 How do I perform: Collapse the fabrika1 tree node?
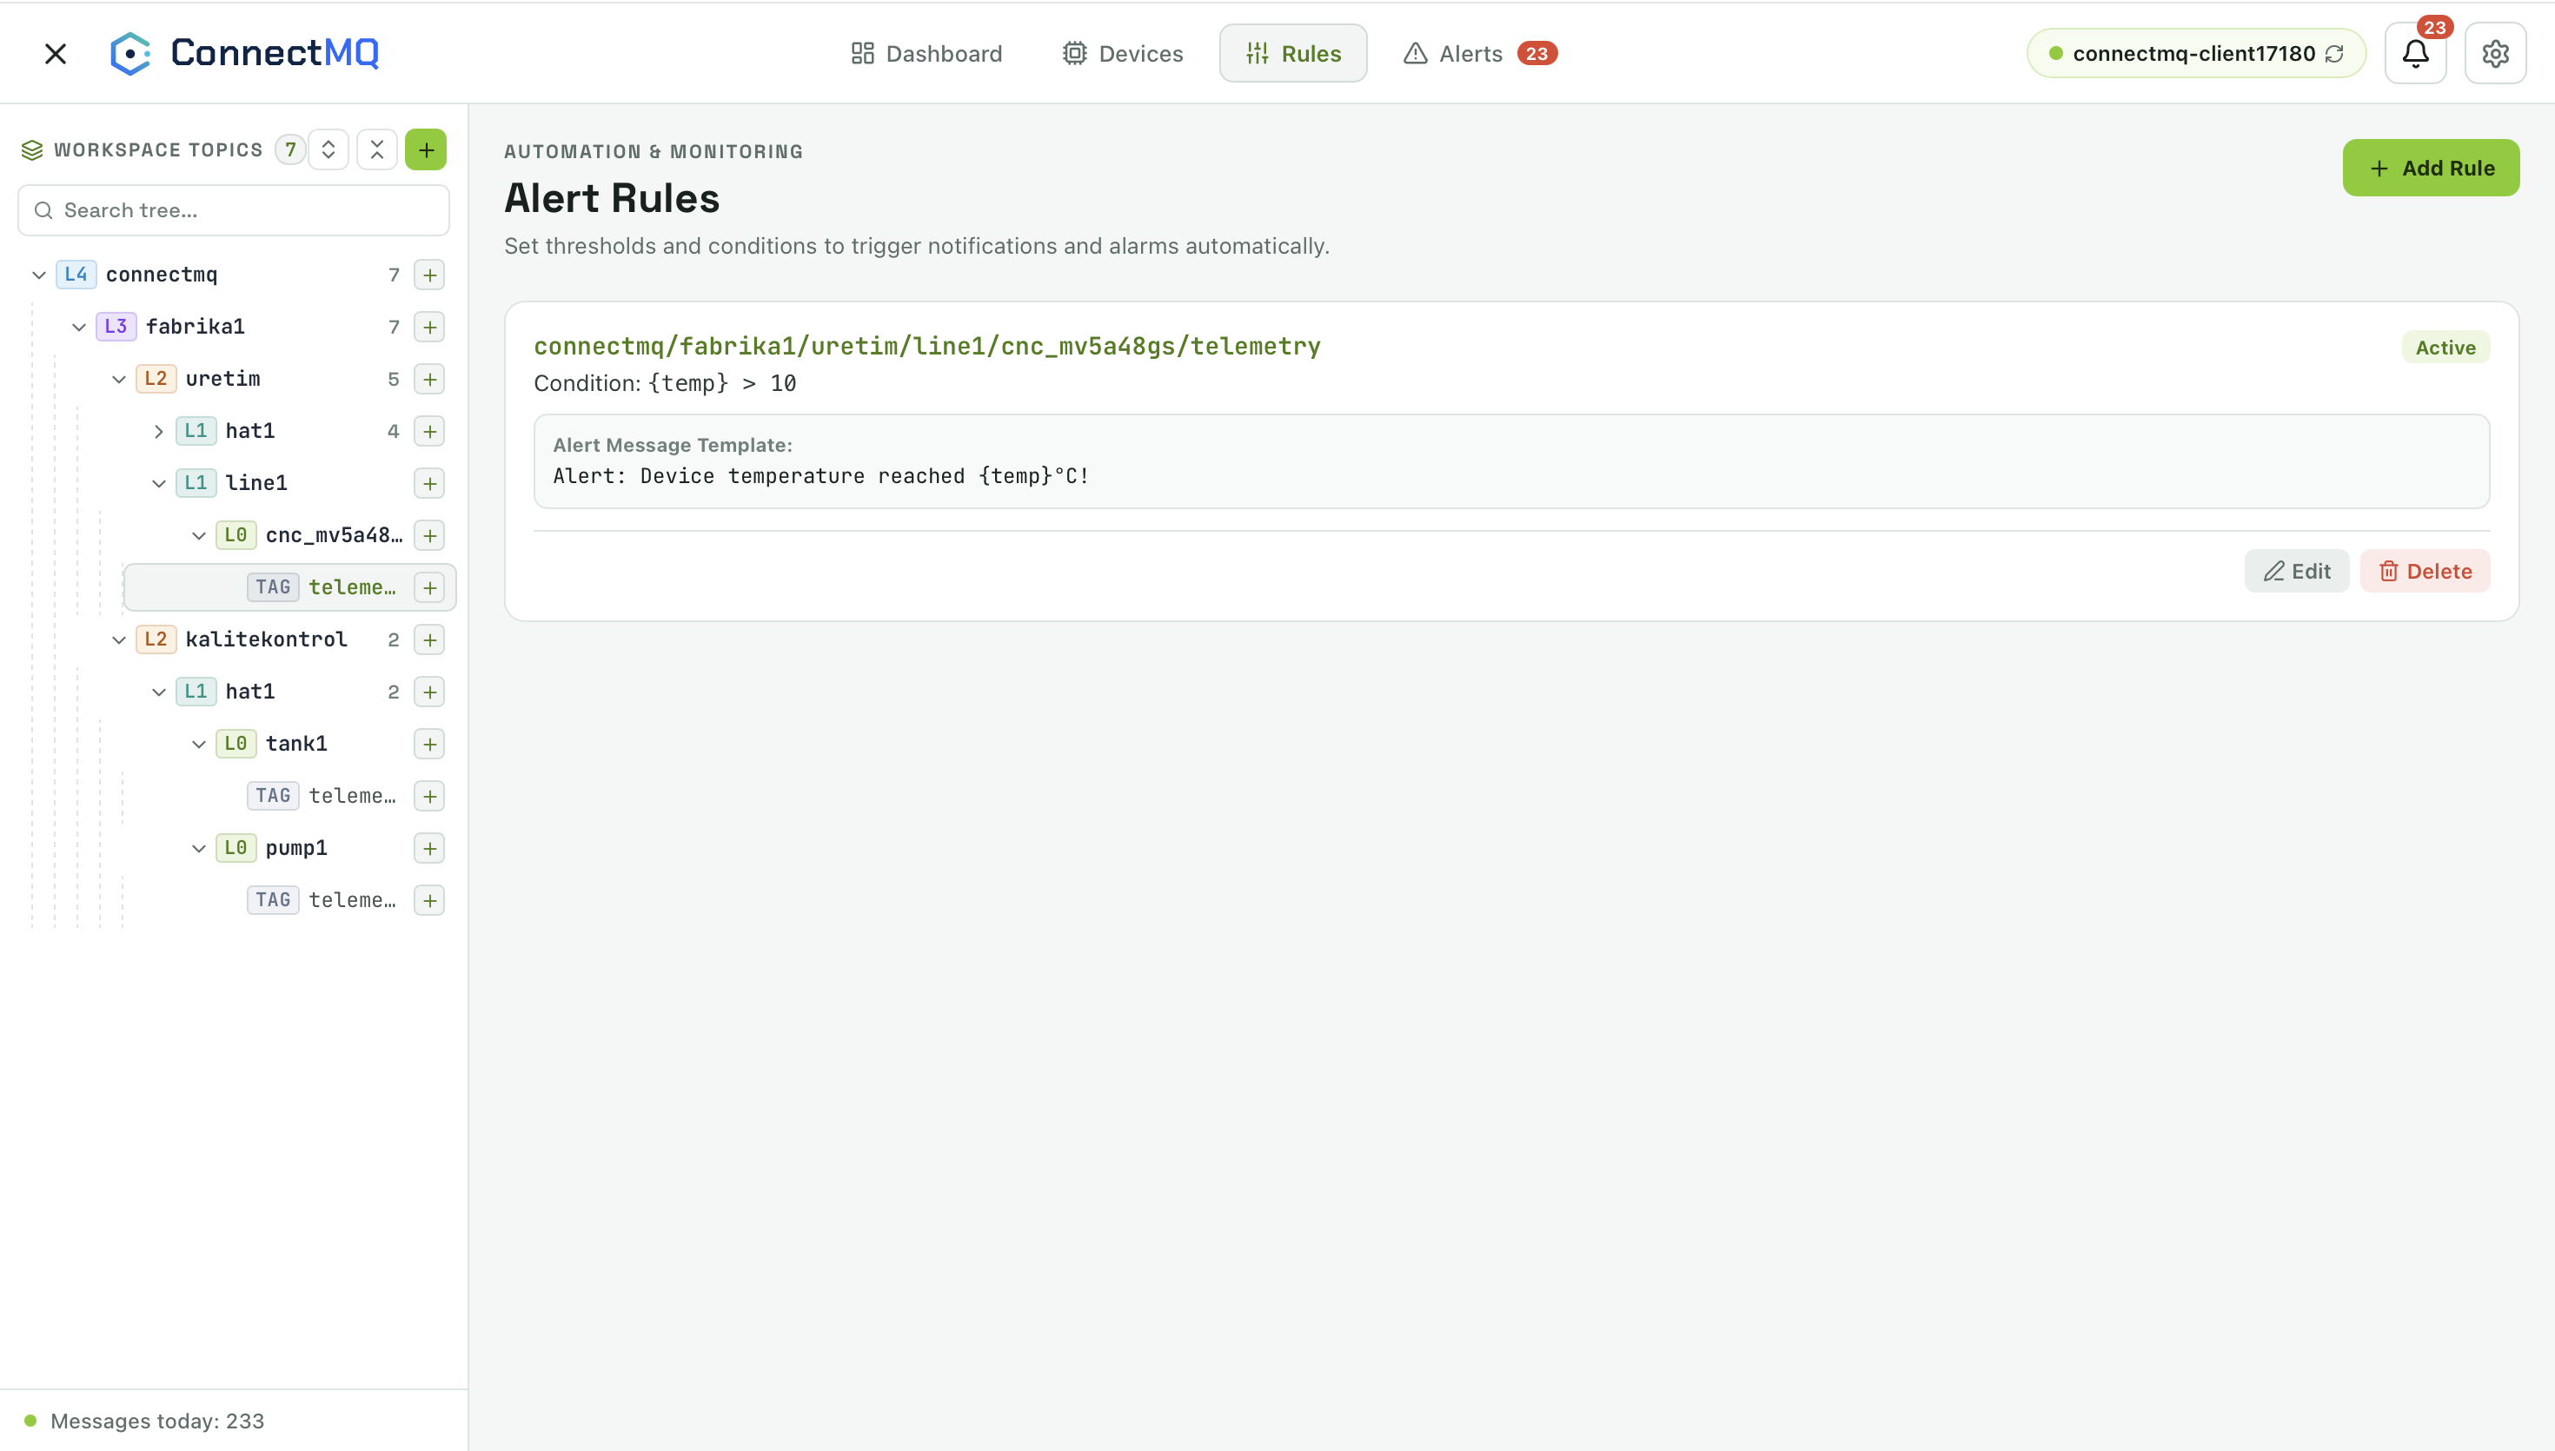tap(79, 327)
